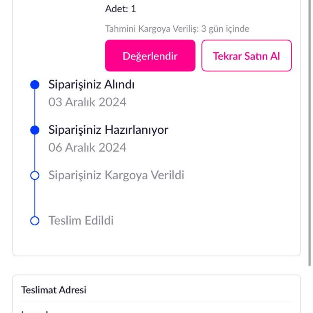Select the filled dot beside Siparişiniz Hazırlanıyor
Image resolution: width=313 pixels, height=313 pixels.
35,130
